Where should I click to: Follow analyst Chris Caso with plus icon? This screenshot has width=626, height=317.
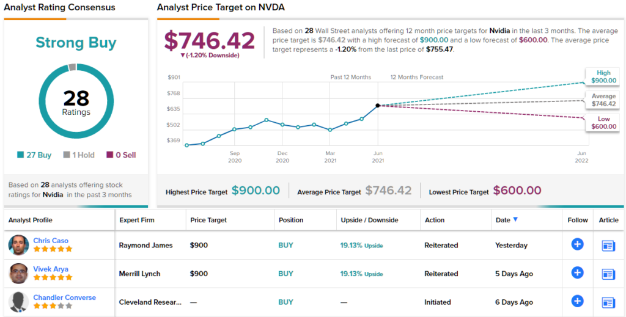coord(577,244)
